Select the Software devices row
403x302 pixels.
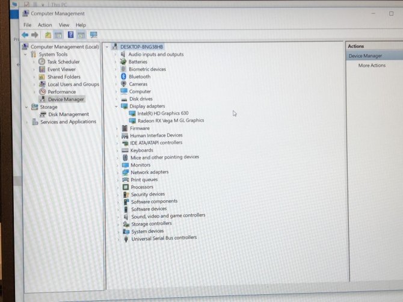pos(149,209)
